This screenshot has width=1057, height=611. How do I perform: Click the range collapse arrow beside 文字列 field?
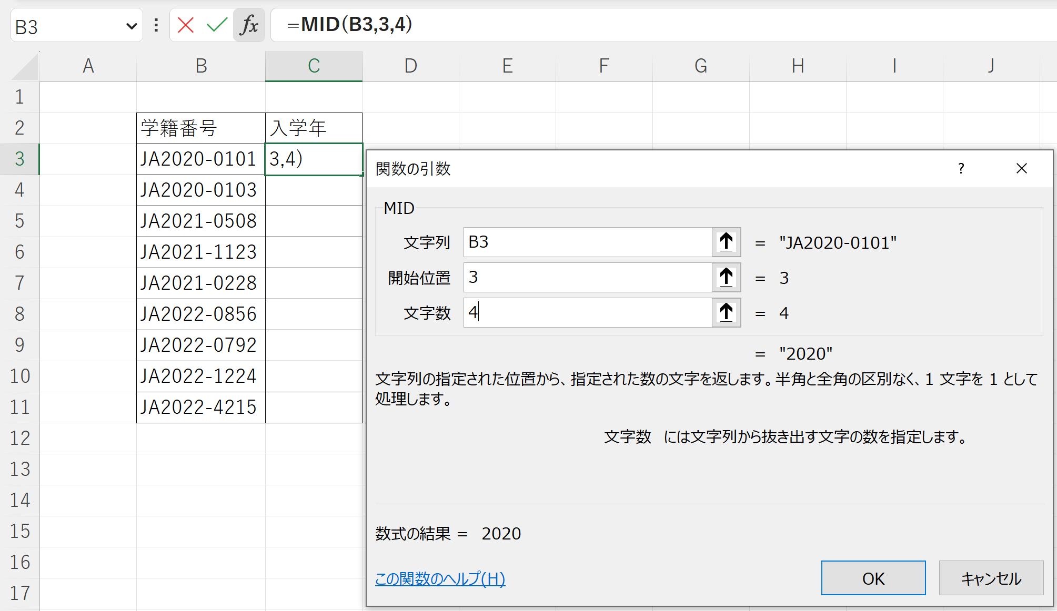click(726, 242)
